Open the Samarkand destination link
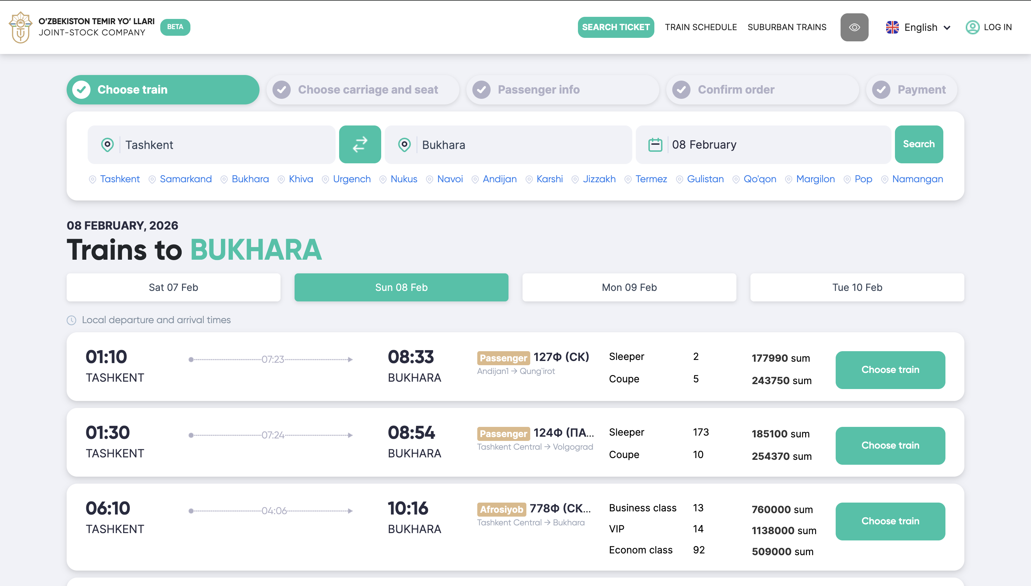Viewport: 1031px width, 586px height. pos(186,179)
